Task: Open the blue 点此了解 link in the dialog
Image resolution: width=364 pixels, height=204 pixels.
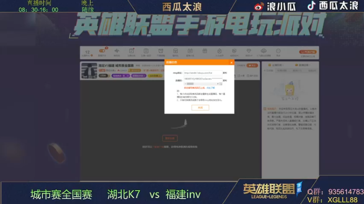Action: (x=211, y=88)
